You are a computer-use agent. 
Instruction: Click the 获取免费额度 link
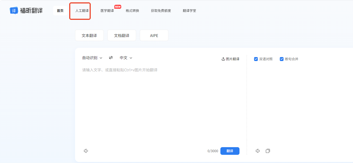(x=161, y=11)
